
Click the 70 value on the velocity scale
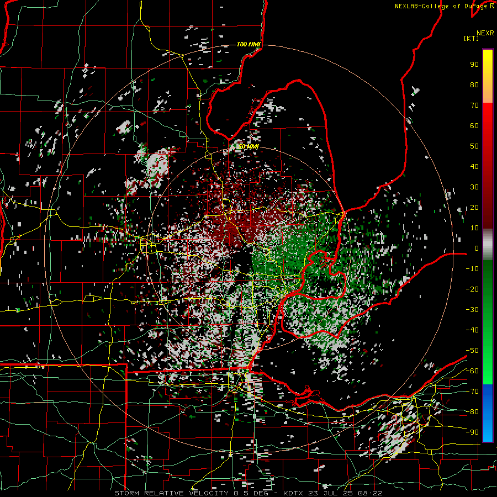(474, 105)
